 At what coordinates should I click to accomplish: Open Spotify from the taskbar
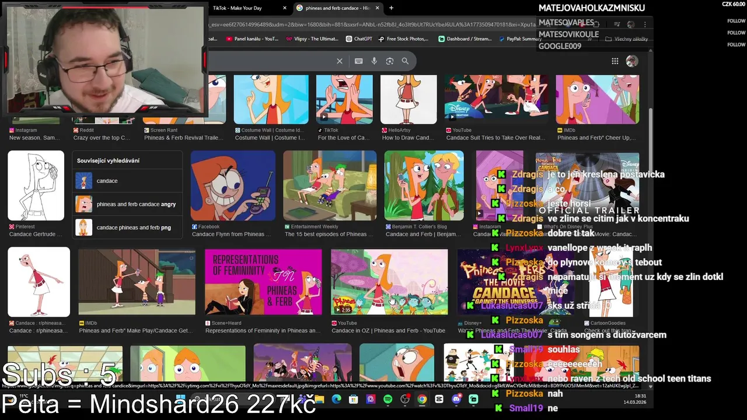(x=388, y=400)
